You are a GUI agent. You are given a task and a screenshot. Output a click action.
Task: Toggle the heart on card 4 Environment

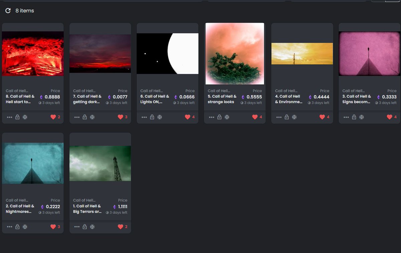[x=322, y=117]
